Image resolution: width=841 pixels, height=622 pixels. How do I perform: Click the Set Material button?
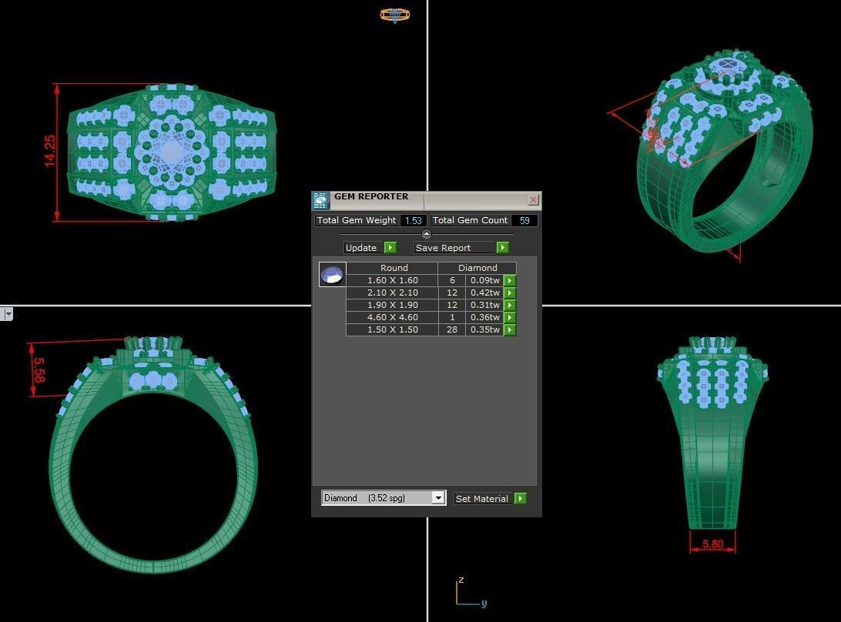[x=483, y=499]
